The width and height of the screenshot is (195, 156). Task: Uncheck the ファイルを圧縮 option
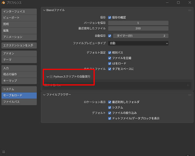[110, 58]
